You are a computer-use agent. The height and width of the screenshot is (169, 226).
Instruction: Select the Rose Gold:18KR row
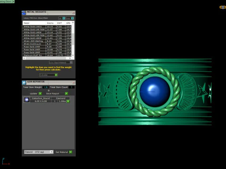pyautogui.click(x=47, y=53)
